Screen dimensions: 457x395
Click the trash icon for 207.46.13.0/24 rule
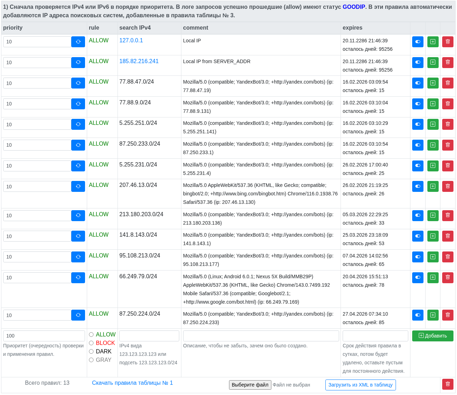pos(447,186)
